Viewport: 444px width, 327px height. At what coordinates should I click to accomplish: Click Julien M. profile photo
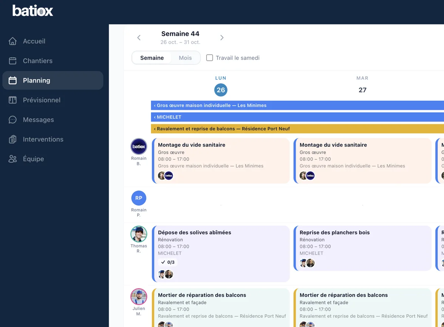pyautogui.click(x=139, y=297)
